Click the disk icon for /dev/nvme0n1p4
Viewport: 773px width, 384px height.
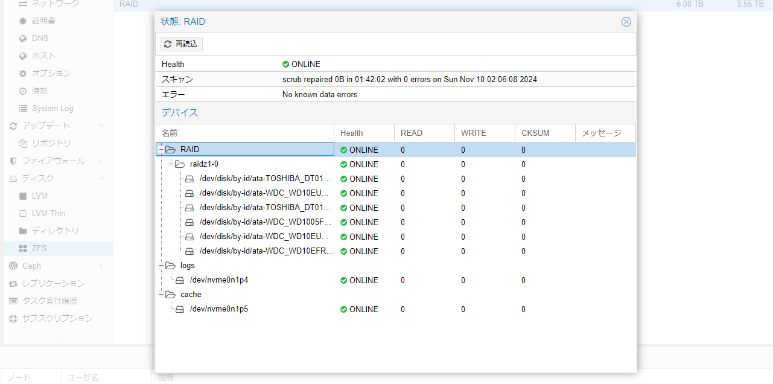[180, 280]
